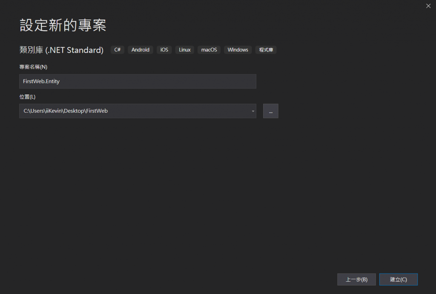The width and height of the screenshot is (436, 294).
Task: Click the 程式庫 project type tag
Action: 266,50
